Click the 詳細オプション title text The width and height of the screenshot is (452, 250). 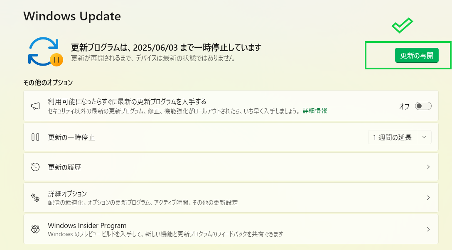click(x=67, y=194)
